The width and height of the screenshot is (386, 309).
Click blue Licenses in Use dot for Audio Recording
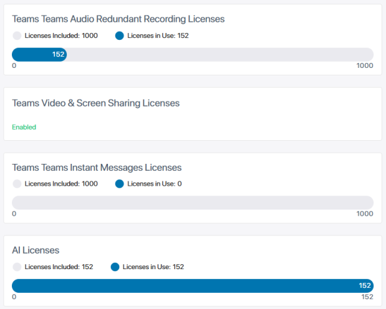(120, 36)
